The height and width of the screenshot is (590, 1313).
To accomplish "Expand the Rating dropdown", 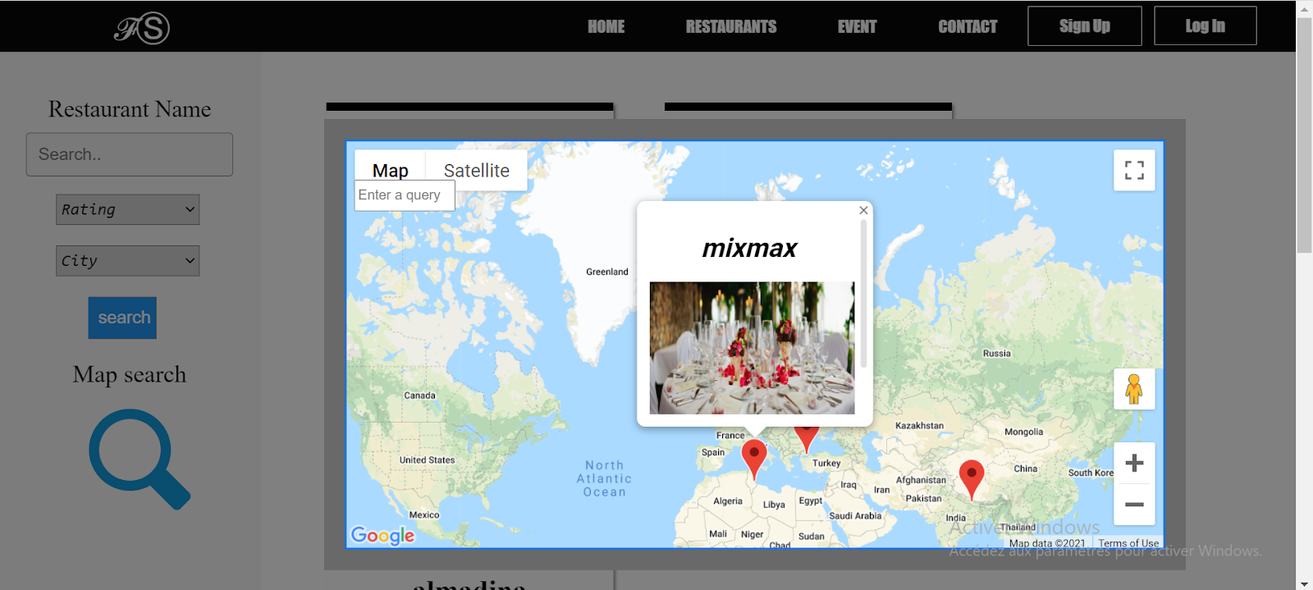I will coord(128,209).
